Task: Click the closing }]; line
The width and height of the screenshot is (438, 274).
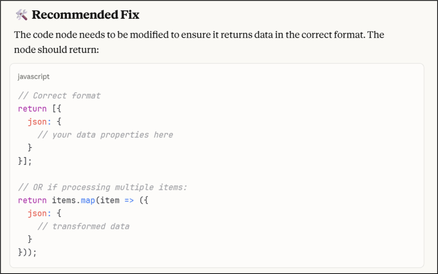Action: pyautogui.click(x=25, y=161)
